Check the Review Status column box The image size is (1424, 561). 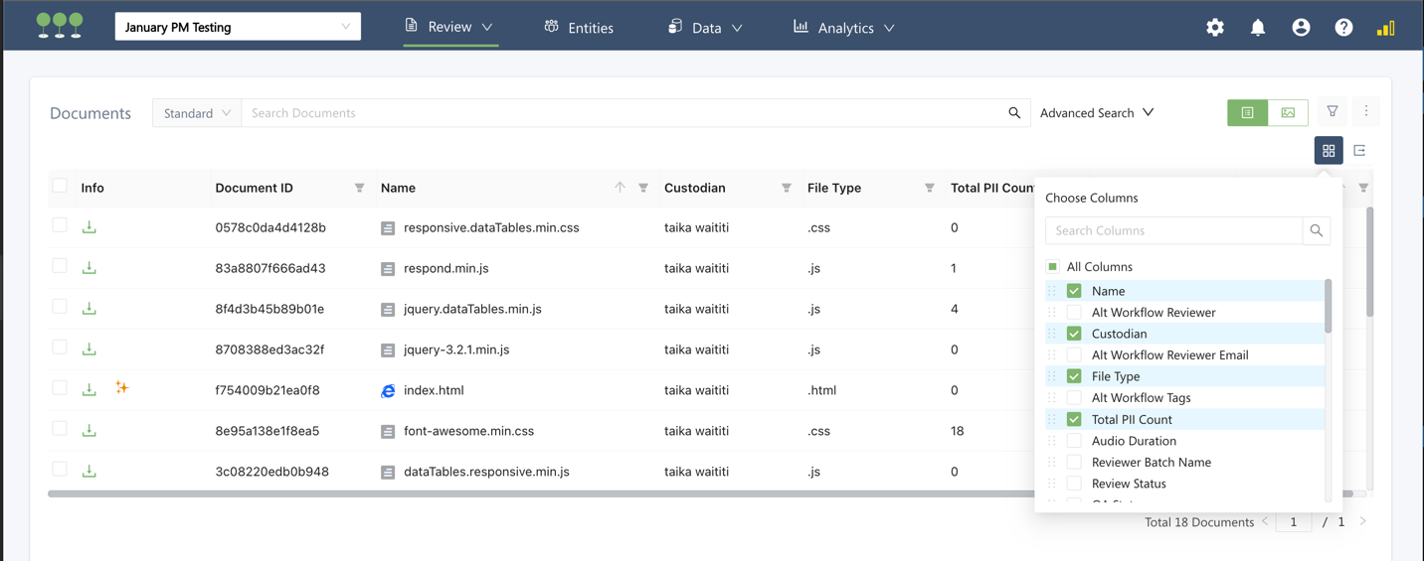[x=1074, y=484]
